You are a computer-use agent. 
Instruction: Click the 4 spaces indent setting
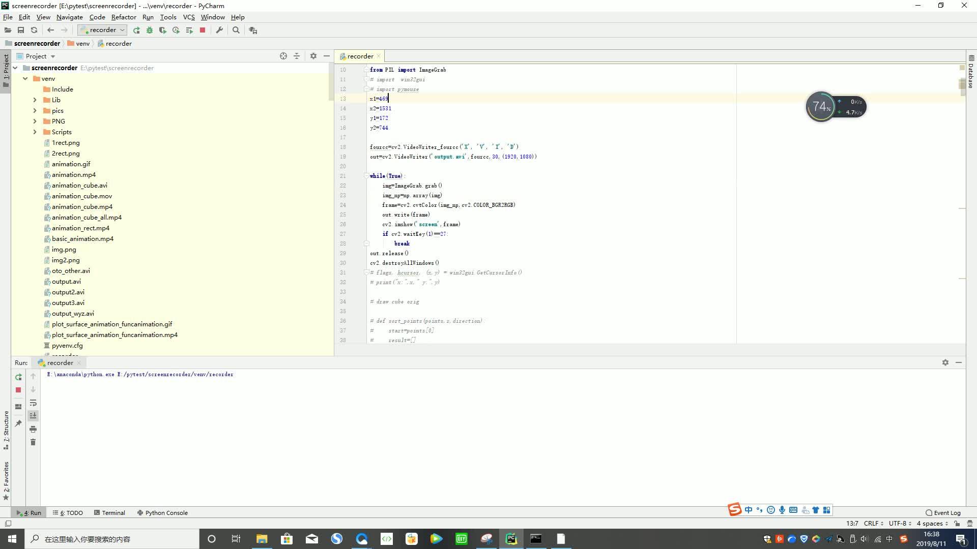tap(932, 523)
